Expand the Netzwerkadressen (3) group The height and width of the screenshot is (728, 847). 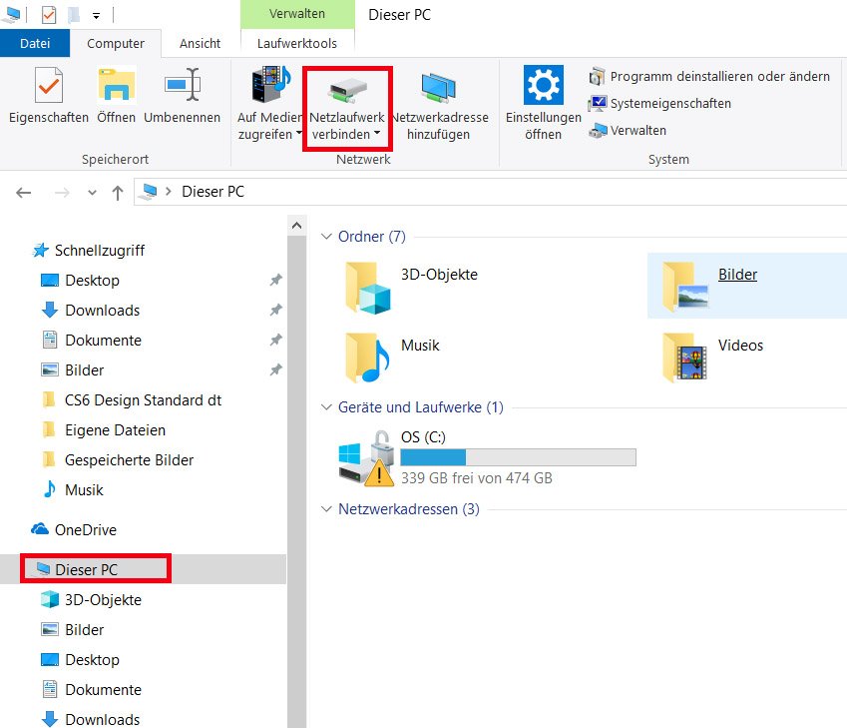(x=325, y=509)
